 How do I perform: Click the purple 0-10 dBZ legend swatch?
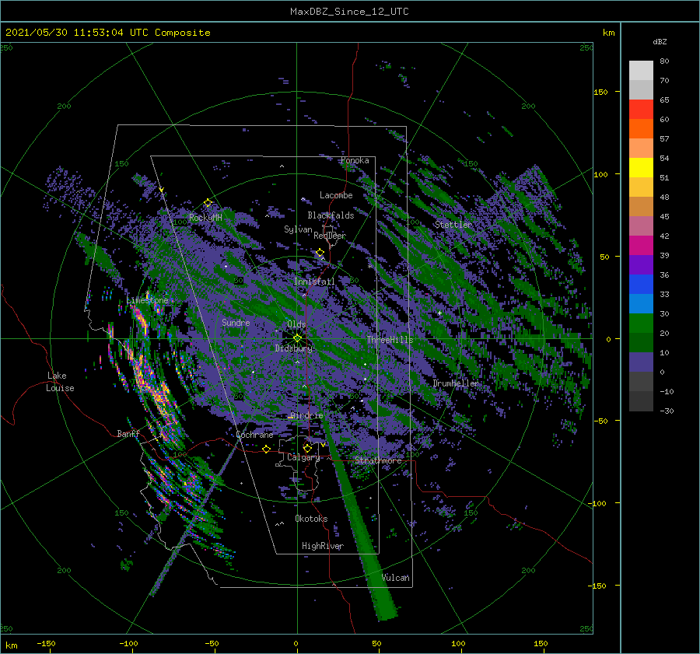tap(641, 362)
